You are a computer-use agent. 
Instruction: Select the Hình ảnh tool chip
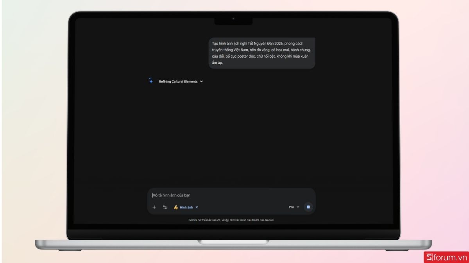point(186,207)
